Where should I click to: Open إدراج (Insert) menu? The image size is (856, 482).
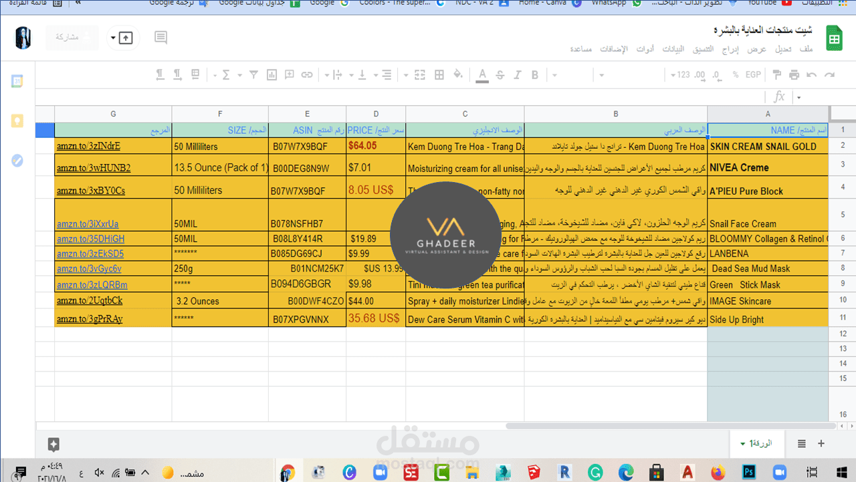pyautogui.click(x=730, y=50)
